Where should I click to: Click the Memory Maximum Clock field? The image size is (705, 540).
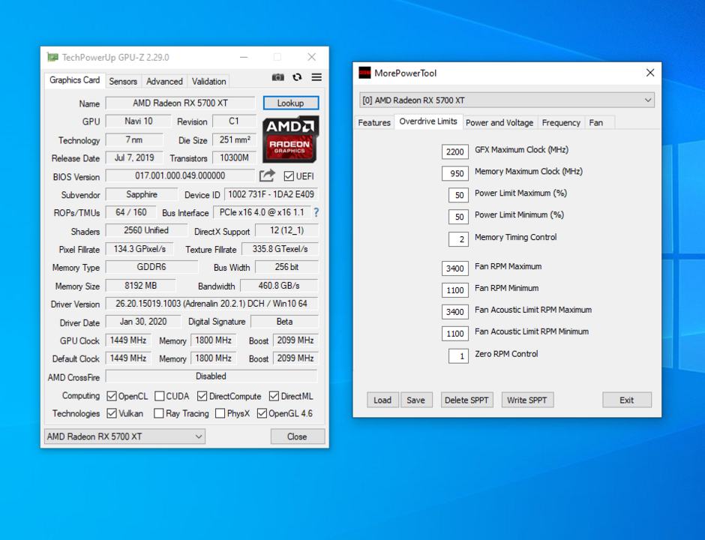(455, 173)
